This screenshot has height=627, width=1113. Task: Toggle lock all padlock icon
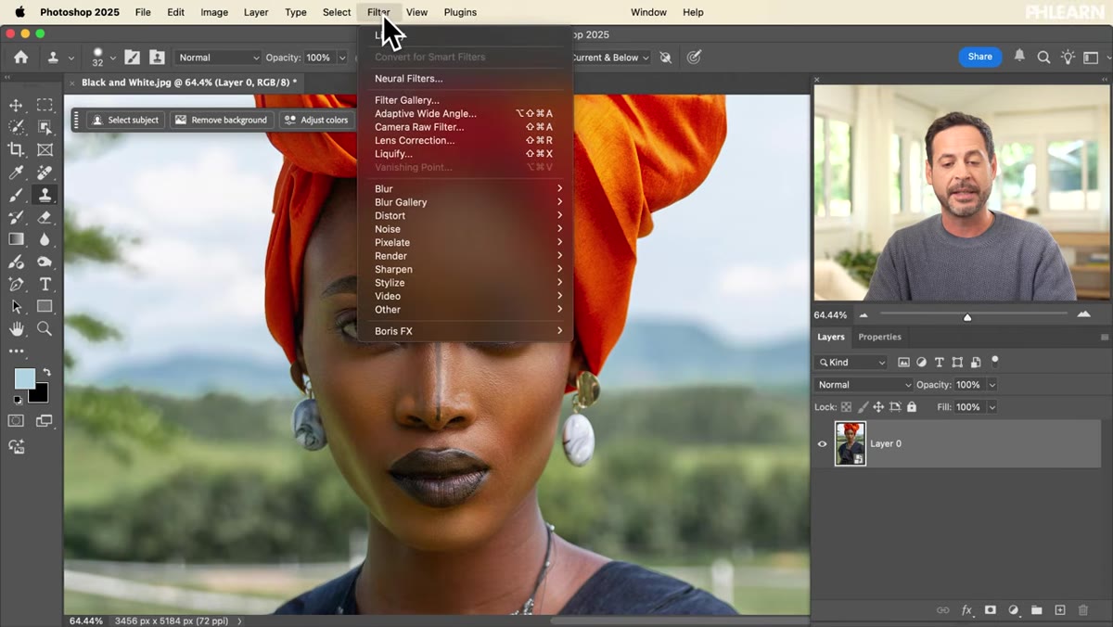(912, 407)
